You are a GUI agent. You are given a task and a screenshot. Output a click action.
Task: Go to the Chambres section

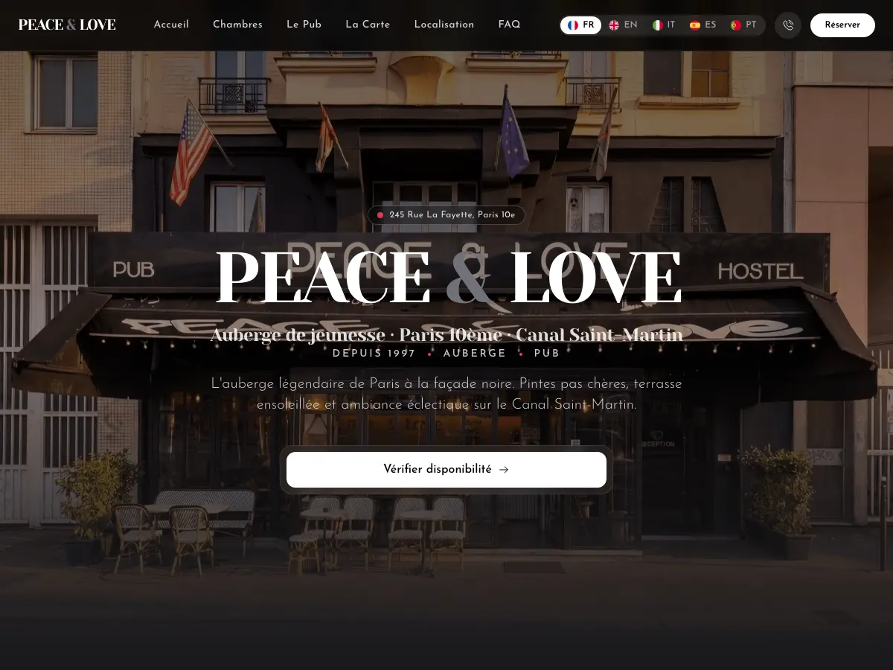coord(237,25)
